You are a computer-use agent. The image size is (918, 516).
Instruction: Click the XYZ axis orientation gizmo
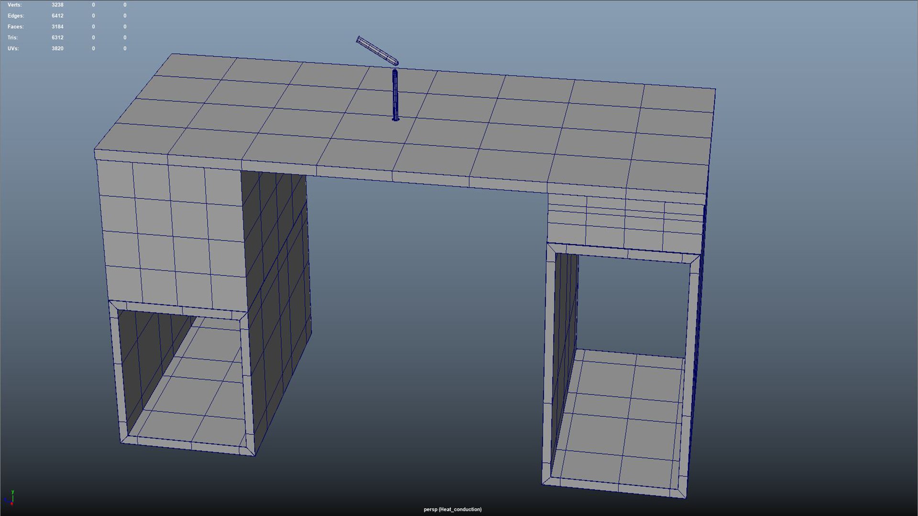(x=11, y=498)
